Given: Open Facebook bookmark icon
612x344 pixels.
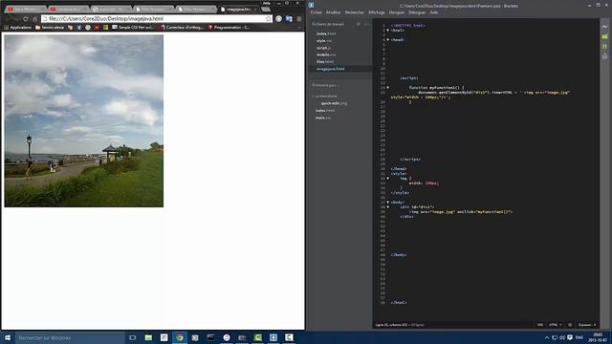Looking at the screenshot, I should [x=78, y=28].
